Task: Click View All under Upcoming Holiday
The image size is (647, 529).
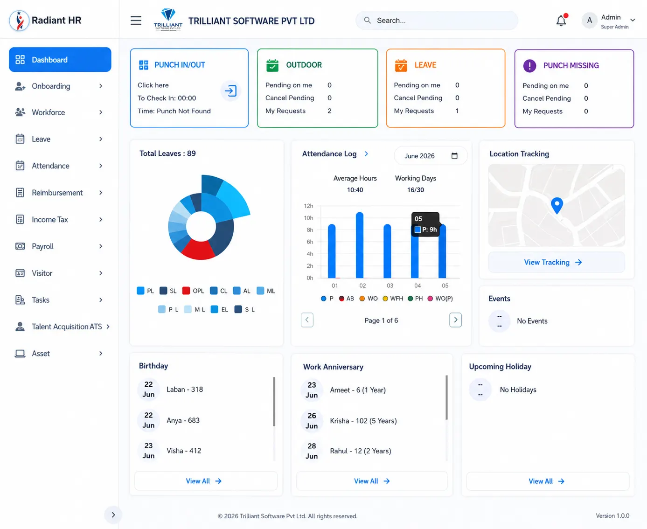Action: pyautogui.click(x=548, y=481)
